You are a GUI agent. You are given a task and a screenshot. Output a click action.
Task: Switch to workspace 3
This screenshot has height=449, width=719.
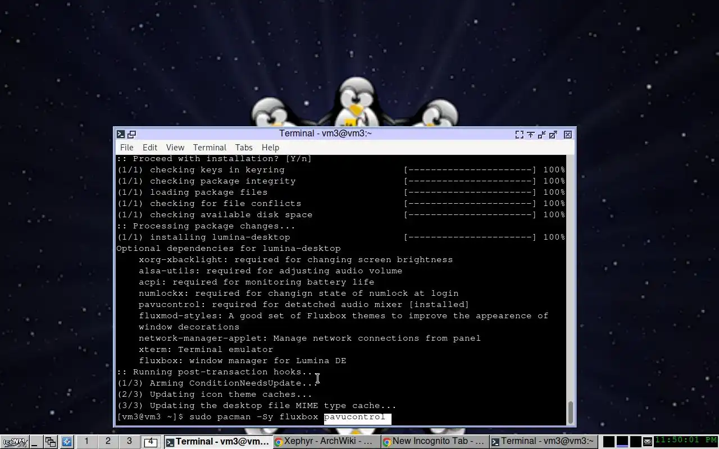(129, 441)
